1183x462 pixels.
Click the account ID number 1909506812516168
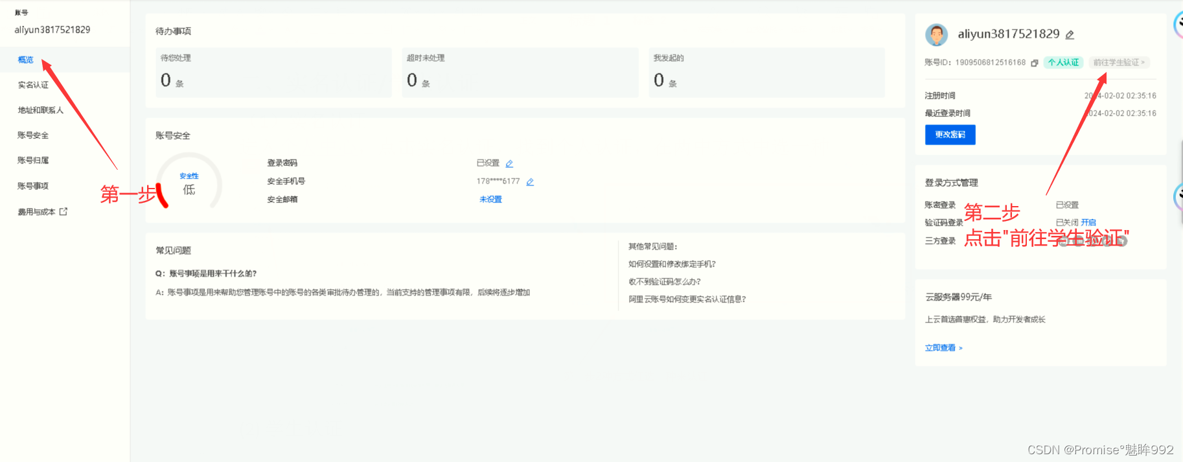[991, 63]
